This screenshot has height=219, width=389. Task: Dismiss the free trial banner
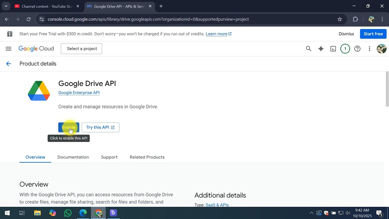coord(346,34)
